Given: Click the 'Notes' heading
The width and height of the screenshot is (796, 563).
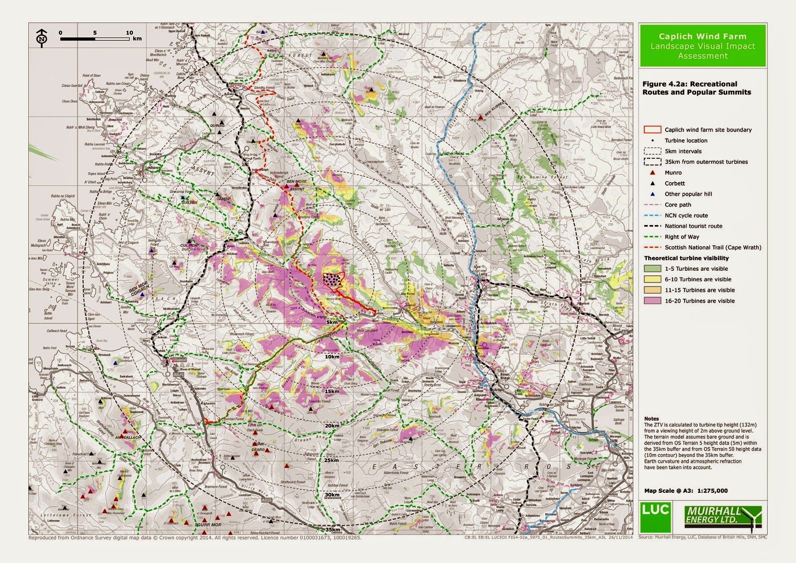Looking at the screenshot, I should click(x=651, y=419).
